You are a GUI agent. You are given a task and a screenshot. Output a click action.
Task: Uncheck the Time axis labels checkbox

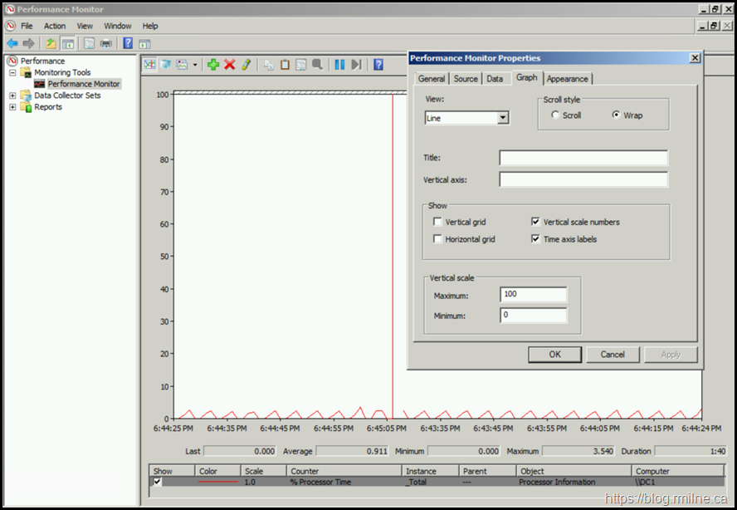(x=535, y=239)
